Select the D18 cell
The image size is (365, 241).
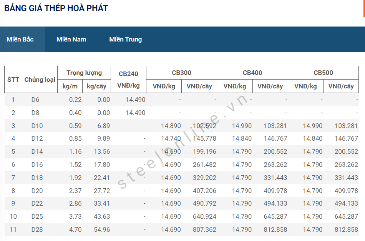point(37,178)
